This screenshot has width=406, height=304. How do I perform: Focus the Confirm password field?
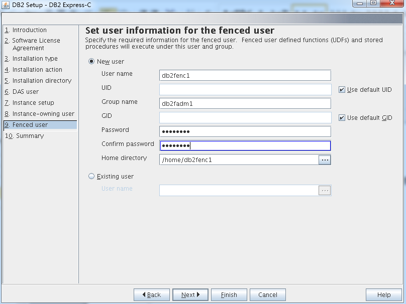[x=245, y=146]
